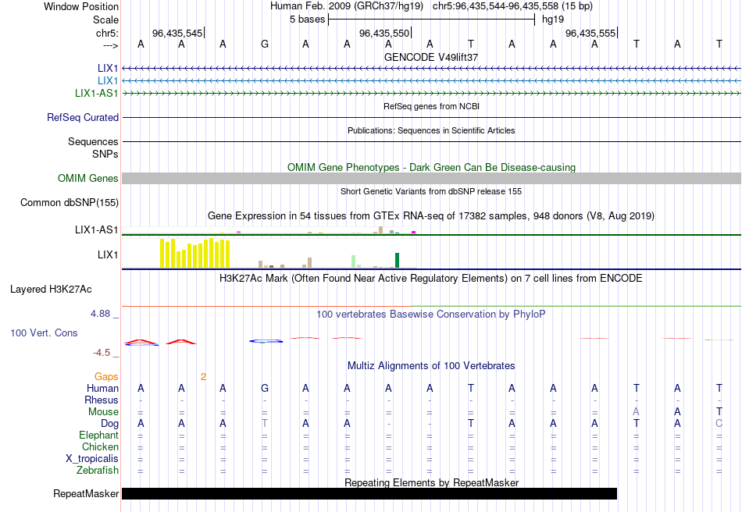Open the OMIM Genes track label
The height and width of the screenshot is (512, 742).
(88, 178)
